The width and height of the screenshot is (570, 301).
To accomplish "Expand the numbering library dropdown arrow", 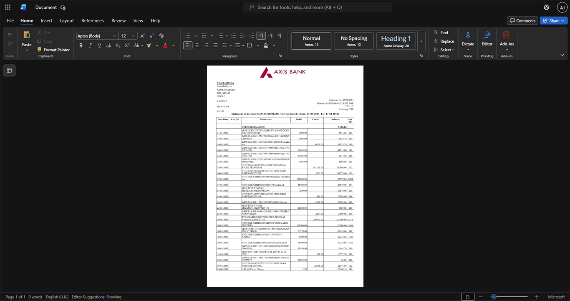I will pyautogui.click(x=212, y=36).
